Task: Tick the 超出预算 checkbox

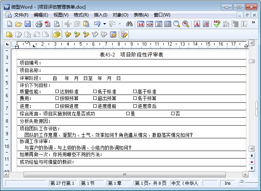Action: click(x=95, y=98)
